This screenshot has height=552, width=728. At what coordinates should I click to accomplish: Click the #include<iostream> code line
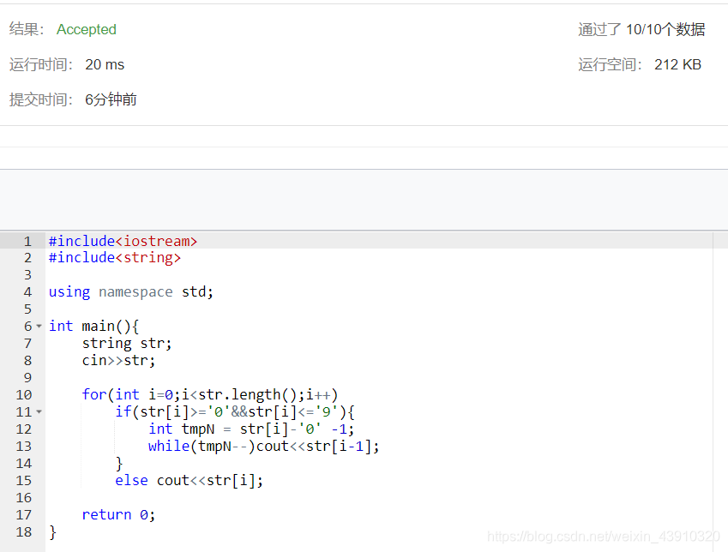tap(123, 242)
